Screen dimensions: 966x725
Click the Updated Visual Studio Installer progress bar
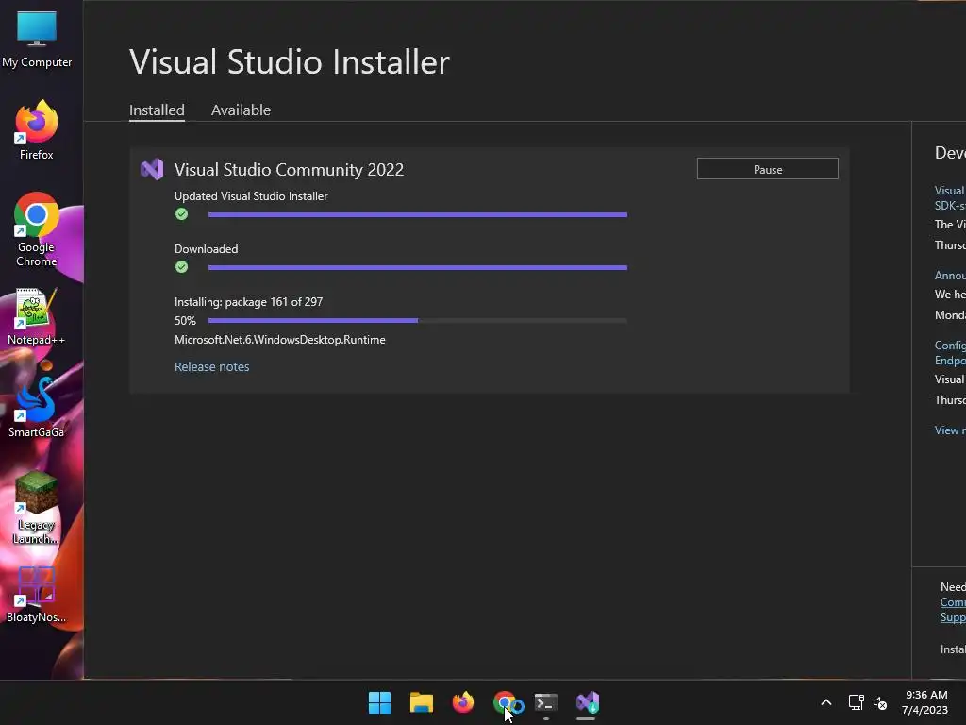[x=418, y=214]
